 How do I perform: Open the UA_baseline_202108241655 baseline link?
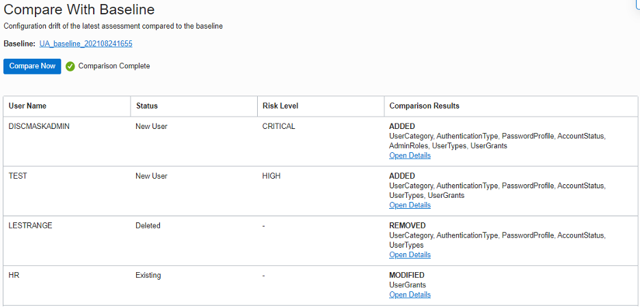coord(85,44)
